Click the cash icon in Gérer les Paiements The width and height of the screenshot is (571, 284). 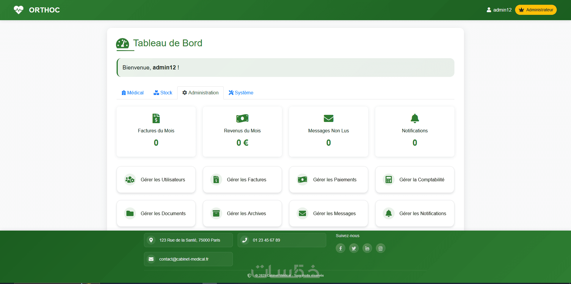[302, 180]
